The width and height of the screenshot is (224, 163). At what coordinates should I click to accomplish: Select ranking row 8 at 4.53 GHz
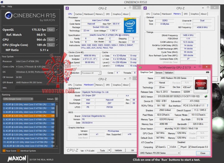pyautogui.click(x=29, y=131)
